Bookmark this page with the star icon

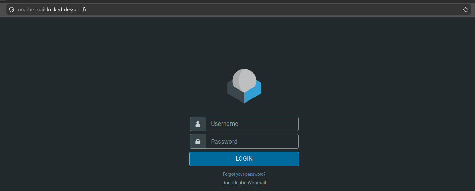(466, 10)
